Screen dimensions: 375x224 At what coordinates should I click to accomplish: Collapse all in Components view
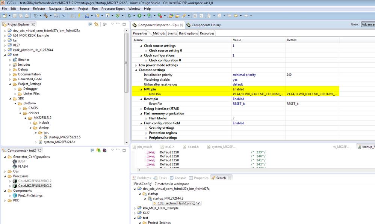pos(92,150)
